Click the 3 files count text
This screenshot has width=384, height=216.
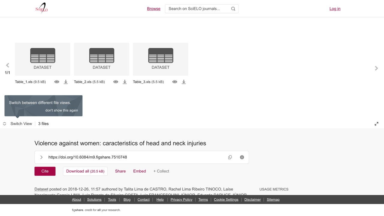43,124
